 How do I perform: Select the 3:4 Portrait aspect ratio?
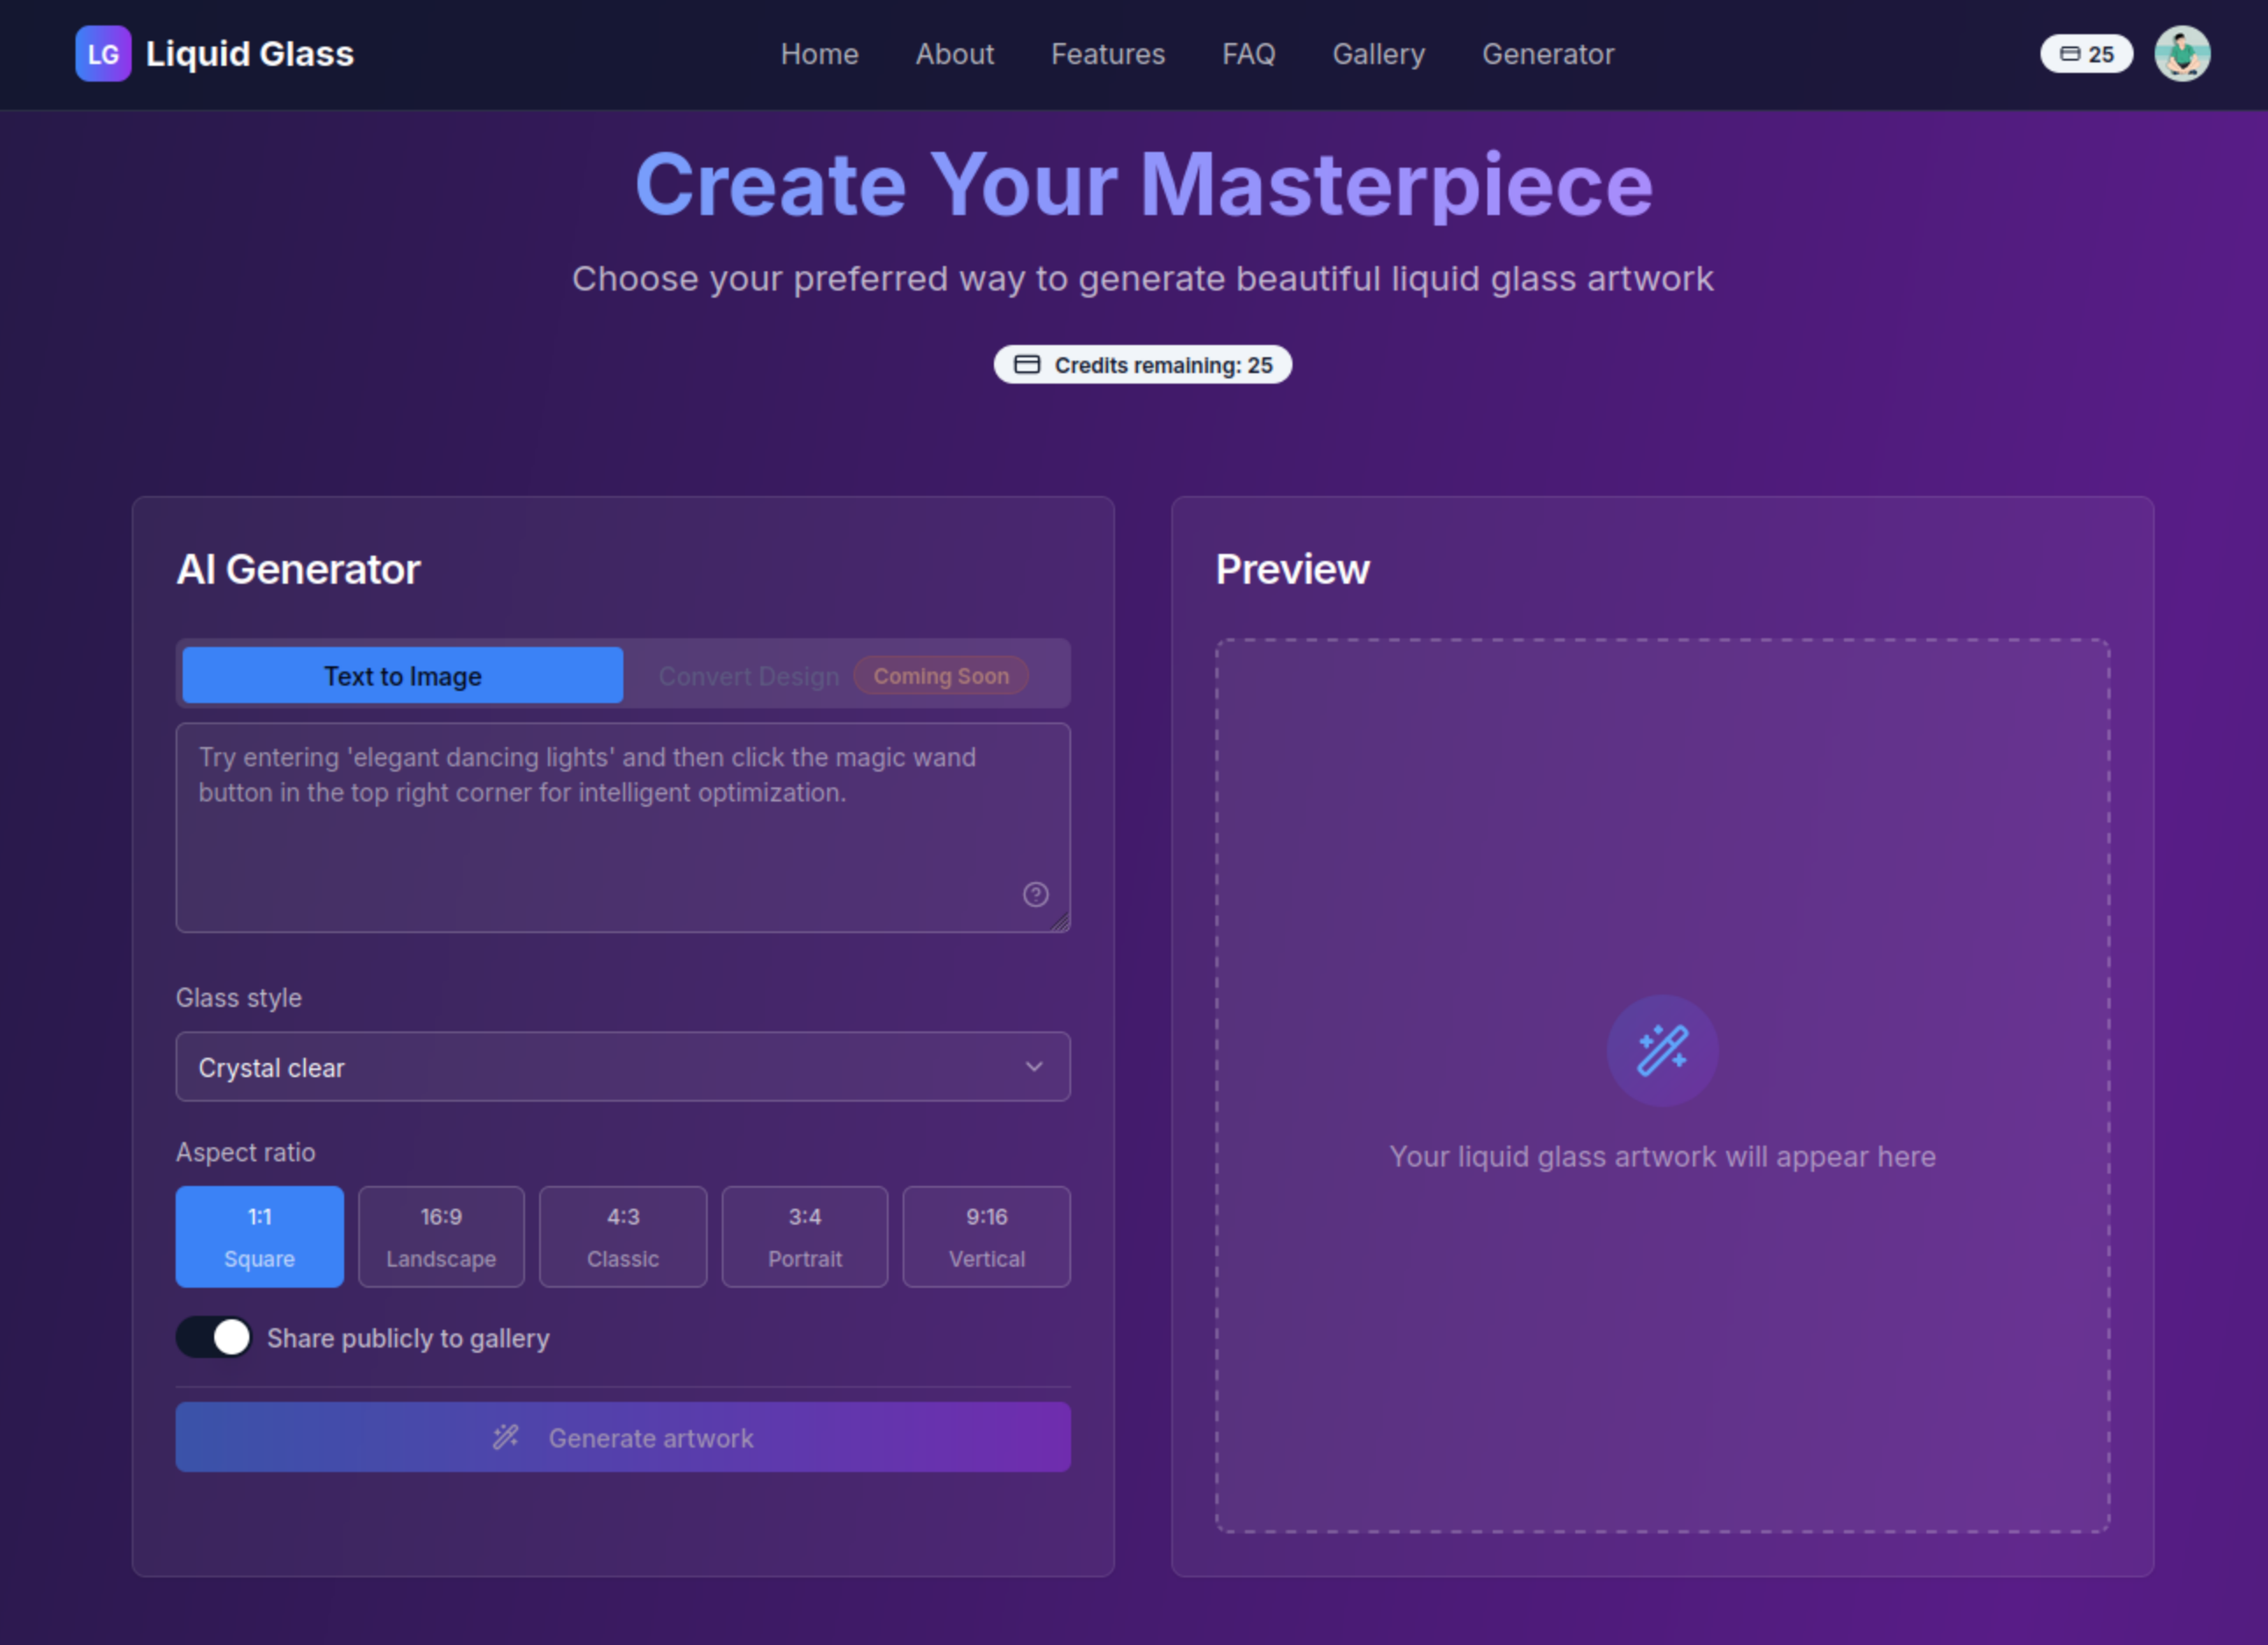click(x=805, y=1237)
